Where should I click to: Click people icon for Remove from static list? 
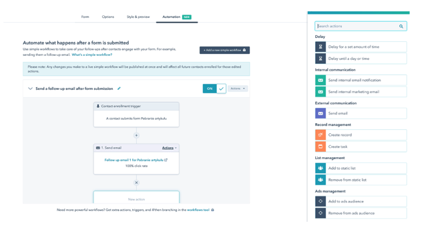(320, 180)
